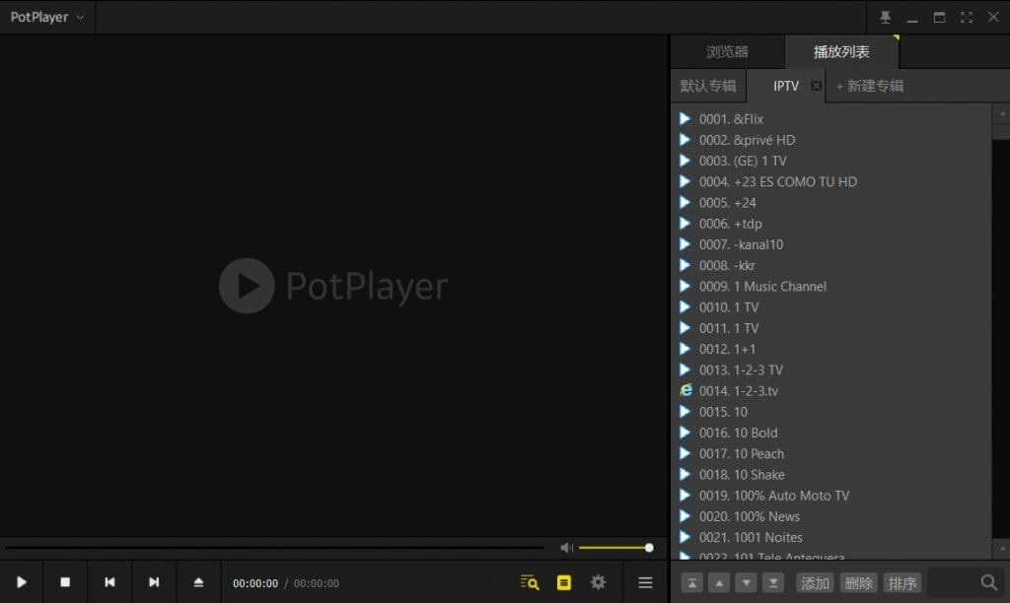The width and height of the screenshot is (1010, 603).
Task: Focus the playlist search input field
Action: coord(954,583)
